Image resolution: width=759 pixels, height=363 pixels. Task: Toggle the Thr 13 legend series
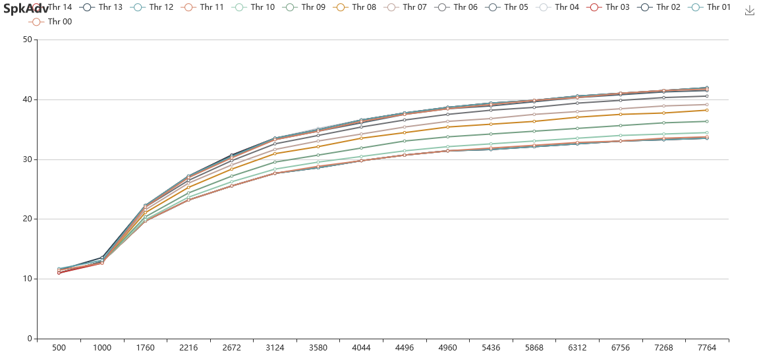click(101, 7)
